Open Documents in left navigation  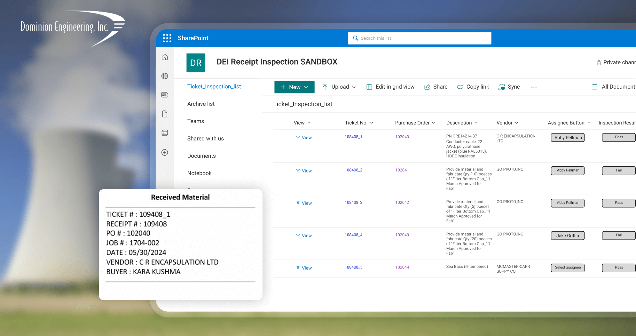coord(201,156)
